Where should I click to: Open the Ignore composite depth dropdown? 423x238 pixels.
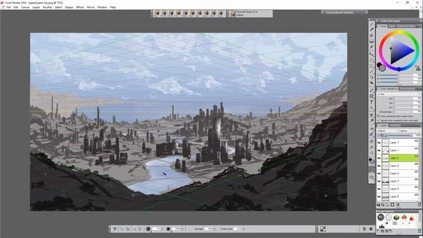tap(410, 131)
